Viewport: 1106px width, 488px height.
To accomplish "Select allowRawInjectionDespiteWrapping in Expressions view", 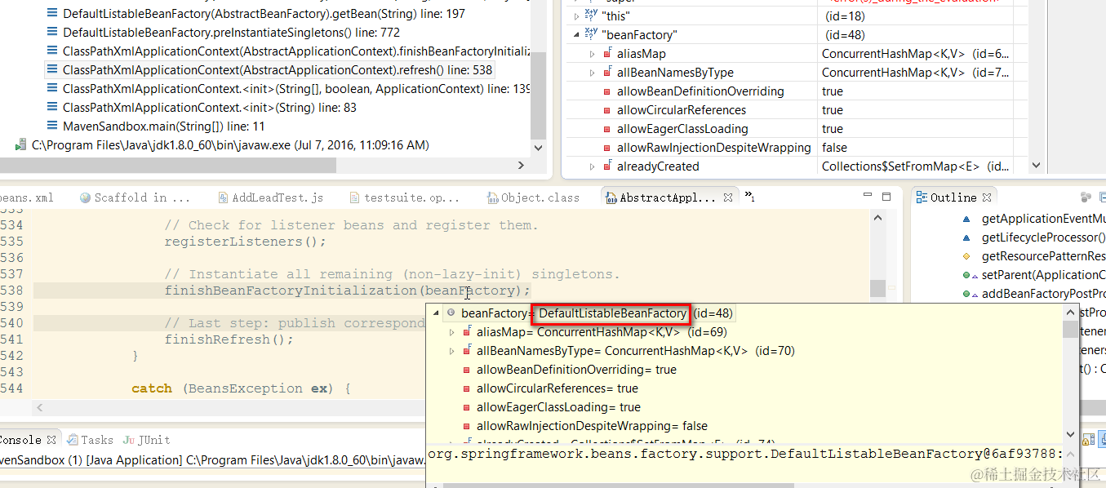I will [714, 148].
